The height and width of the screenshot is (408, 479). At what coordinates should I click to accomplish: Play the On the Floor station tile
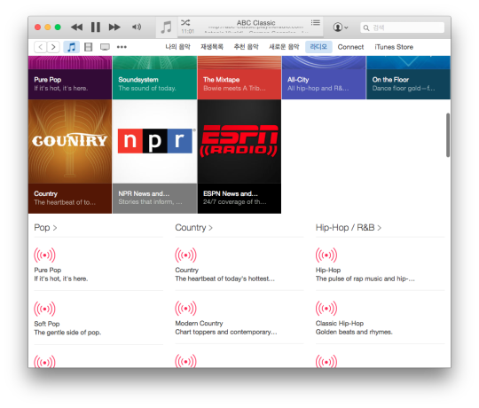(x=408, y=77)
